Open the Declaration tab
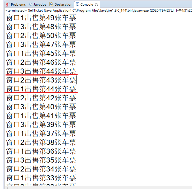Image resolution: width=192 pixels, height=189 pixels. click(61, 5)
